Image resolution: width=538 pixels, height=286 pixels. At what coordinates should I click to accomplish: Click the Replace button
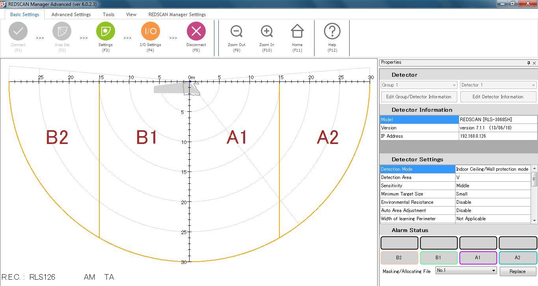click(x=517, y=271)
